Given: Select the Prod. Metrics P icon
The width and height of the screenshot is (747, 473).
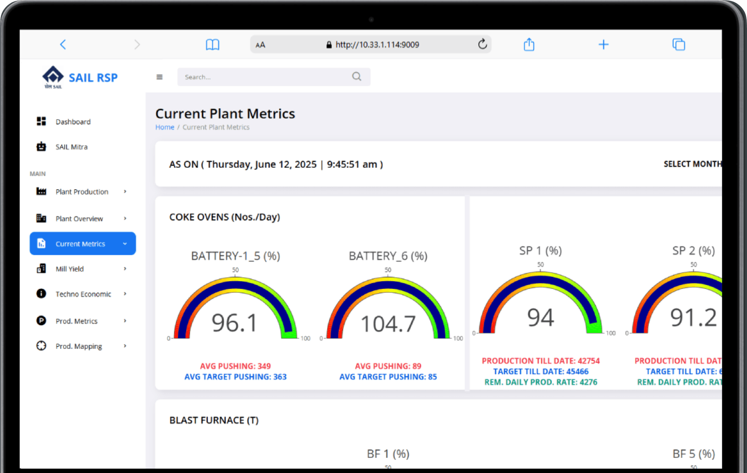Looking at the screenshot, I should 41,321.
